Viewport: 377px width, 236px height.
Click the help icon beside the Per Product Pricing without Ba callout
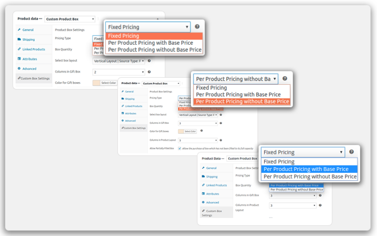pyautogui.click(x=285, y=79)
